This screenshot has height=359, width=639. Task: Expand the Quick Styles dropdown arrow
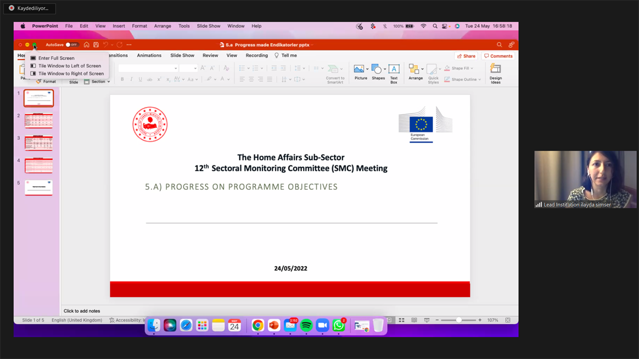(x=440, y=69)
